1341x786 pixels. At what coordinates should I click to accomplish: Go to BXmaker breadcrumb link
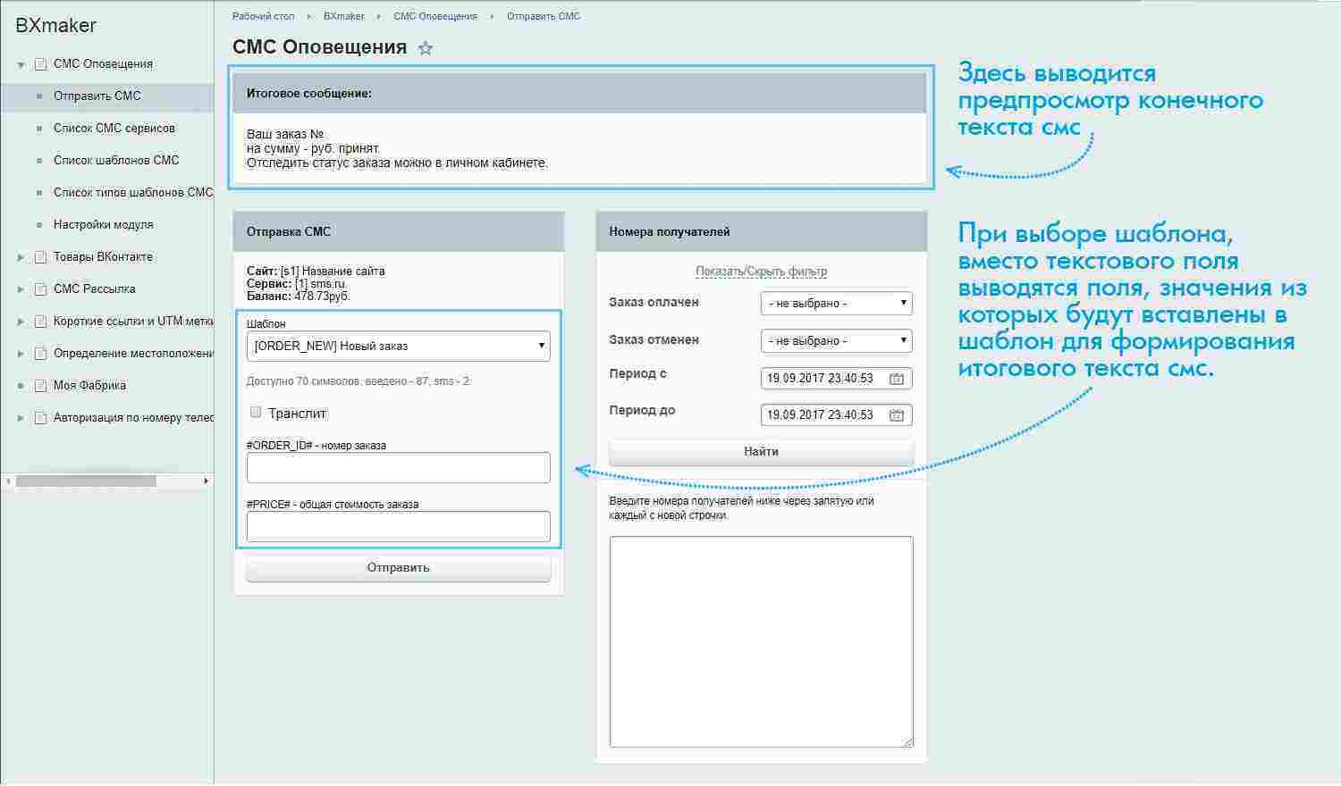point(344,16)
